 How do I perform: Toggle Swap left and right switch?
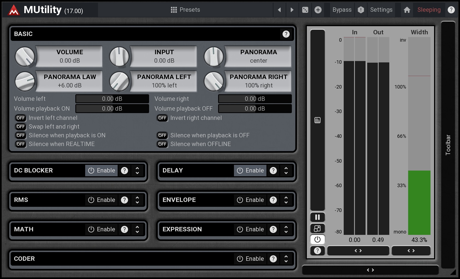(21, 127)
